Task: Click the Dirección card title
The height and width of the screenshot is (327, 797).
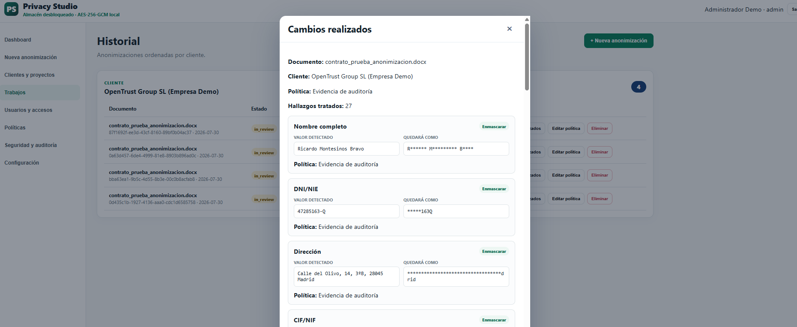Action: pyautogui.click(x=307, y=252)
